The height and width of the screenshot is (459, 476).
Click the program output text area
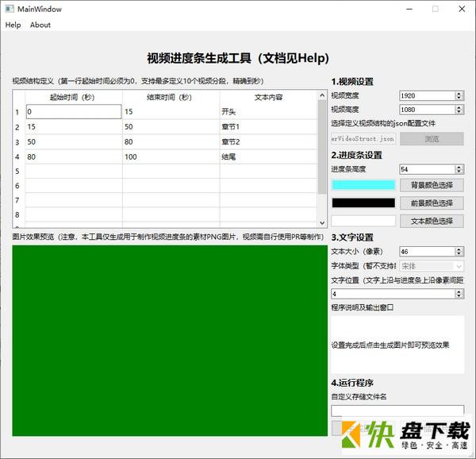click(x=397, y=345)
